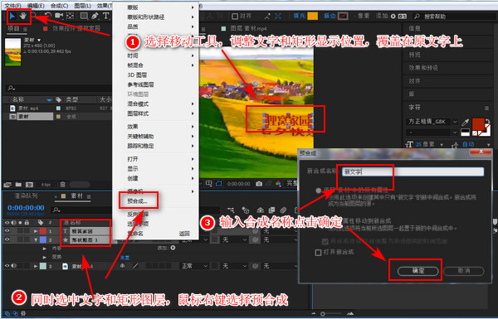Click the snapshot camera icon under the viewer
This screenshot has width=498, height=319.
tap(259, 184)
